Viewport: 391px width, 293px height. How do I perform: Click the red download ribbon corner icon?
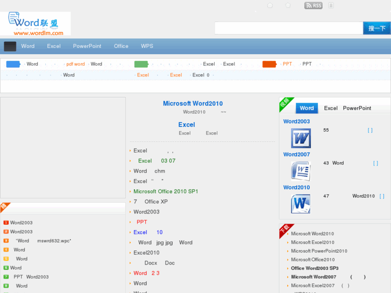(286, 230)
